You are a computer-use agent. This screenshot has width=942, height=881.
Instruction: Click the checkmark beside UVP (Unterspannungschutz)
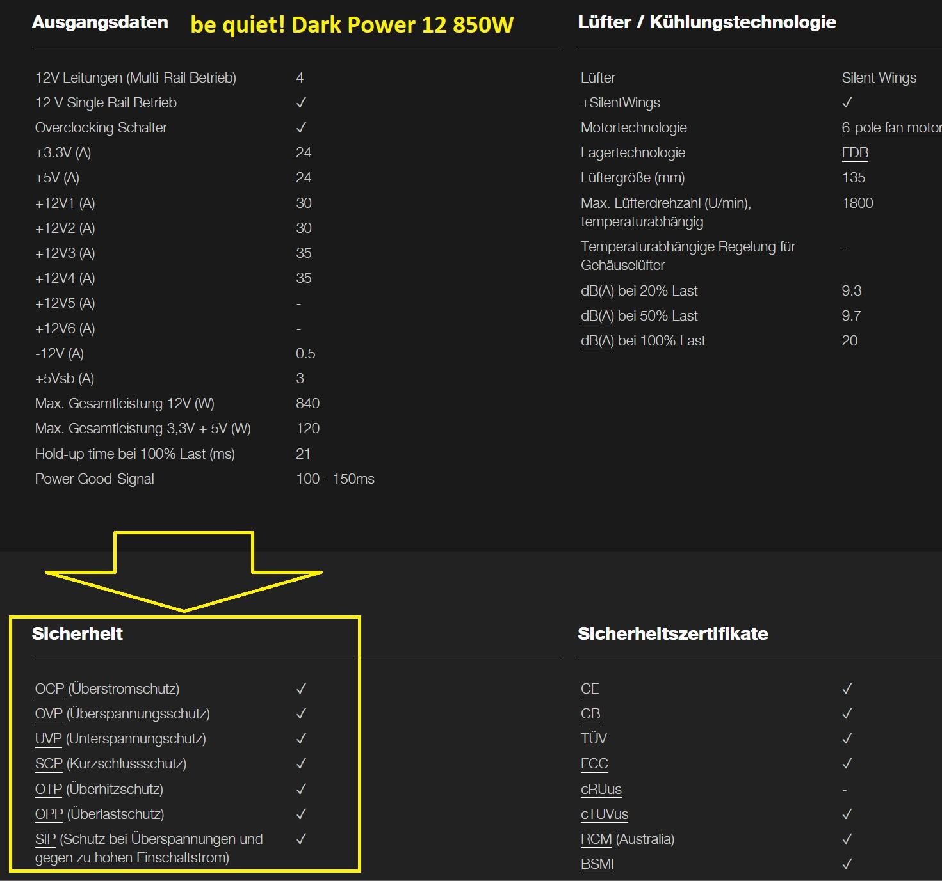pos(301,739)
